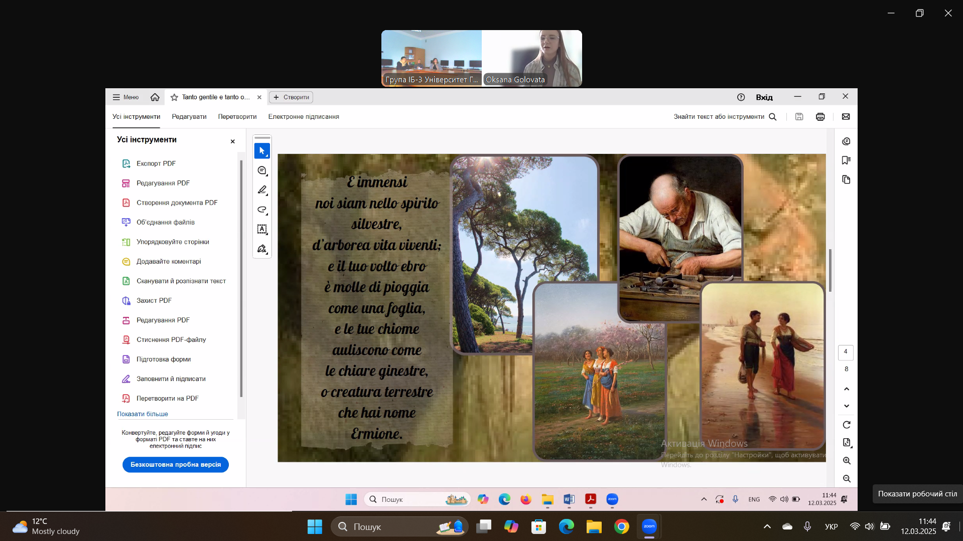
Task: Click the search magnifier icon
Action: click(x=773, y=117)
